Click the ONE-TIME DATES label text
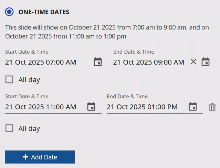Viewport: 220px width, 168px height. click(44, 12)
